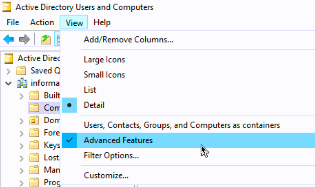The width and height of the screenshot is (315, 187).
Task: Select the Dom organizational unit icon
Action: pyautogui.click(x=34, y=120)
